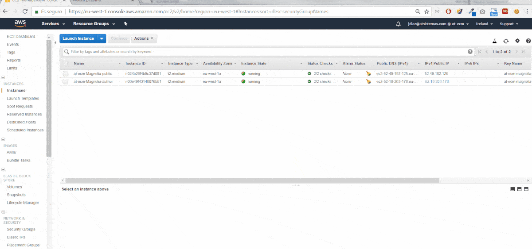Go to the last page of results

524,52
